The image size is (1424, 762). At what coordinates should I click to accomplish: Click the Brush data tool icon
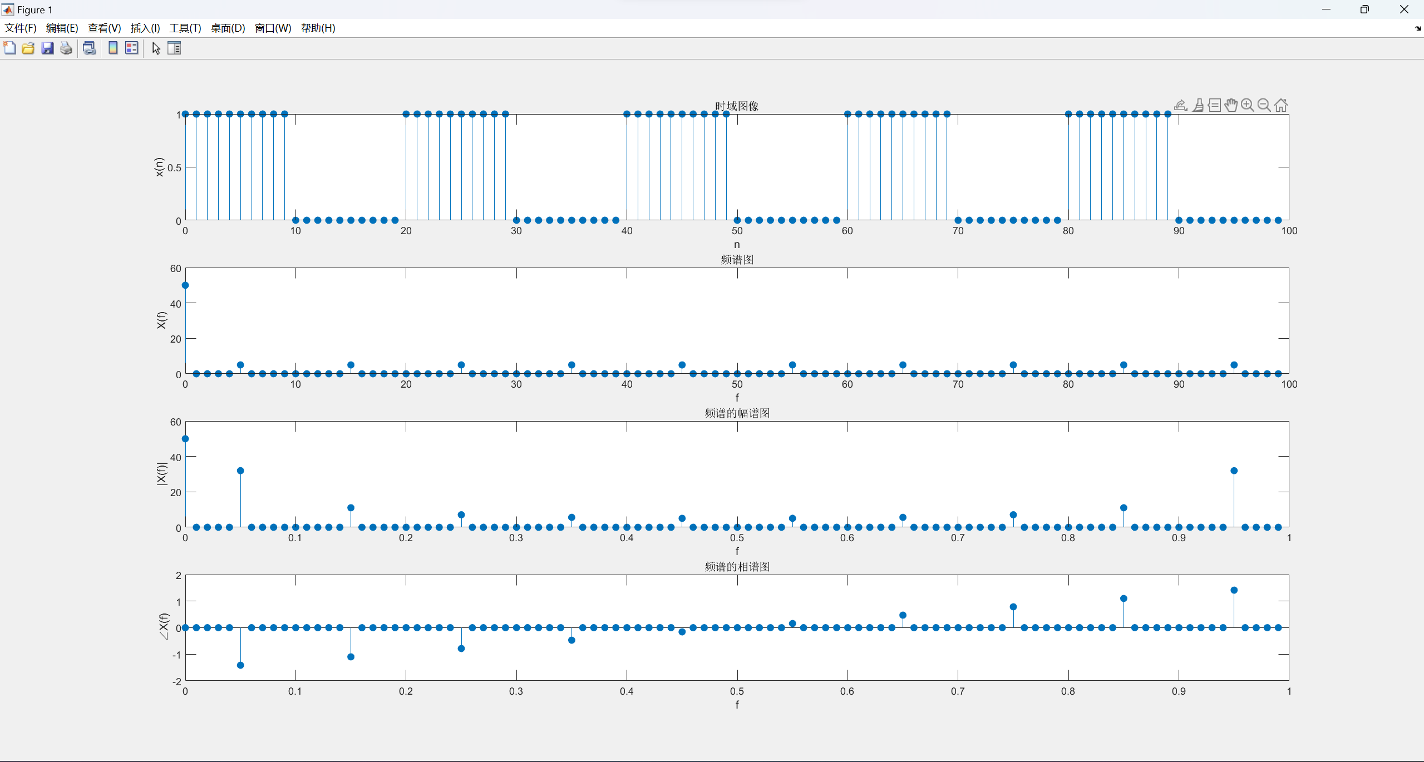tap(1198, 105)
